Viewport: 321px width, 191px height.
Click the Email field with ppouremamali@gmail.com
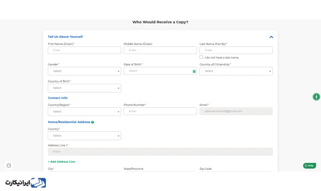coord(236,111)
